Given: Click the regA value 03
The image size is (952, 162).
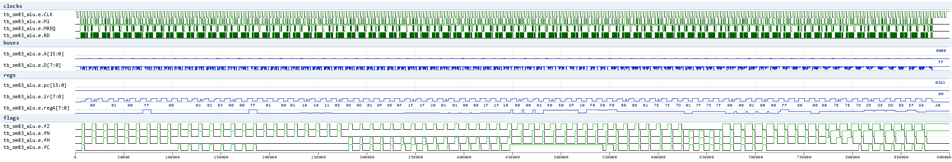Looking at the screenshot, I should coord(220,105).
